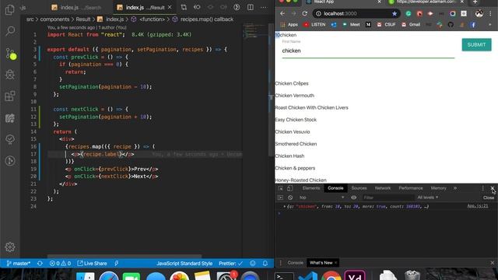The width and height of the screenshot is (498, 280).
Task: Click the master branch in status bar
Action: point(19,263)
